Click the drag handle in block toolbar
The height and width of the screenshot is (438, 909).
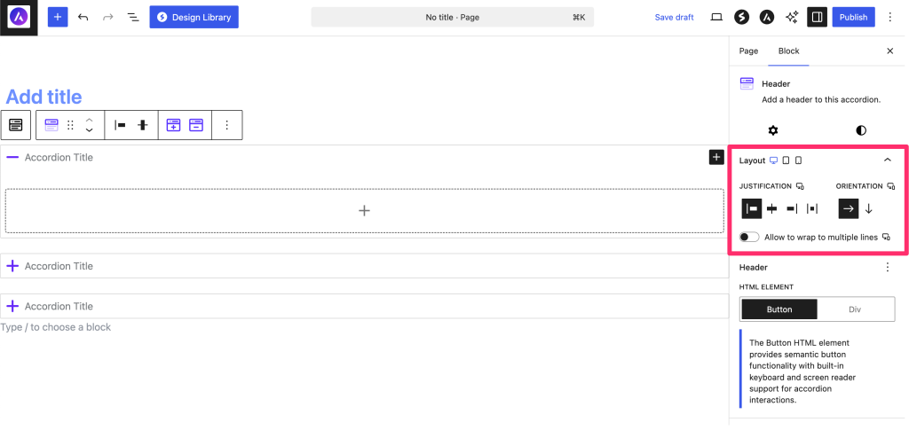[71, 126]
